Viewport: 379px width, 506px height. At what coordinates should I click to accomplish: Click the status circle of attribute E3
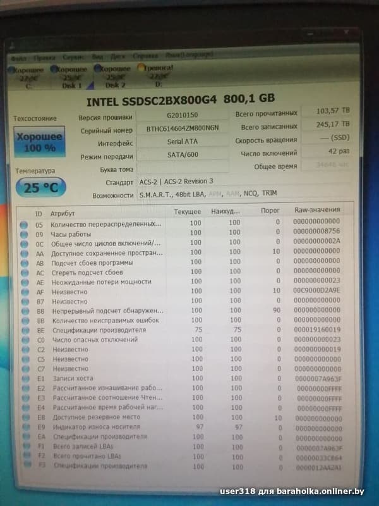(x=27, y=398)
